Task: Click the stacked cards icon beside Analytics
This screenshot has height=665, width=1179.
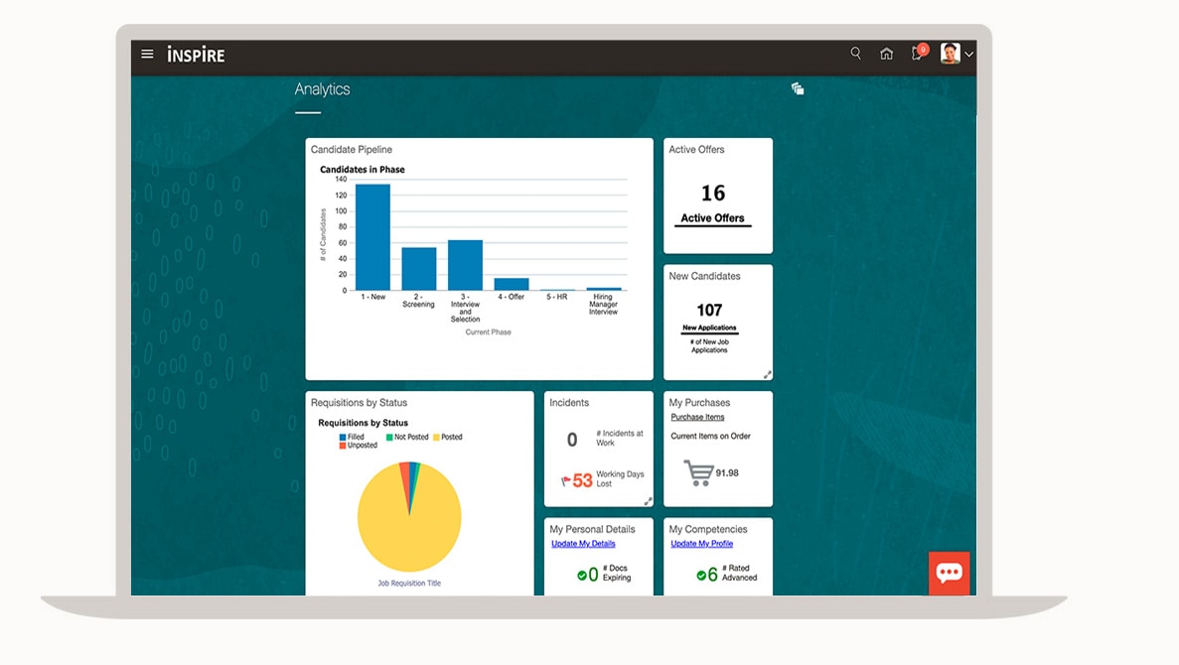Action: click(x=797, y=89)
